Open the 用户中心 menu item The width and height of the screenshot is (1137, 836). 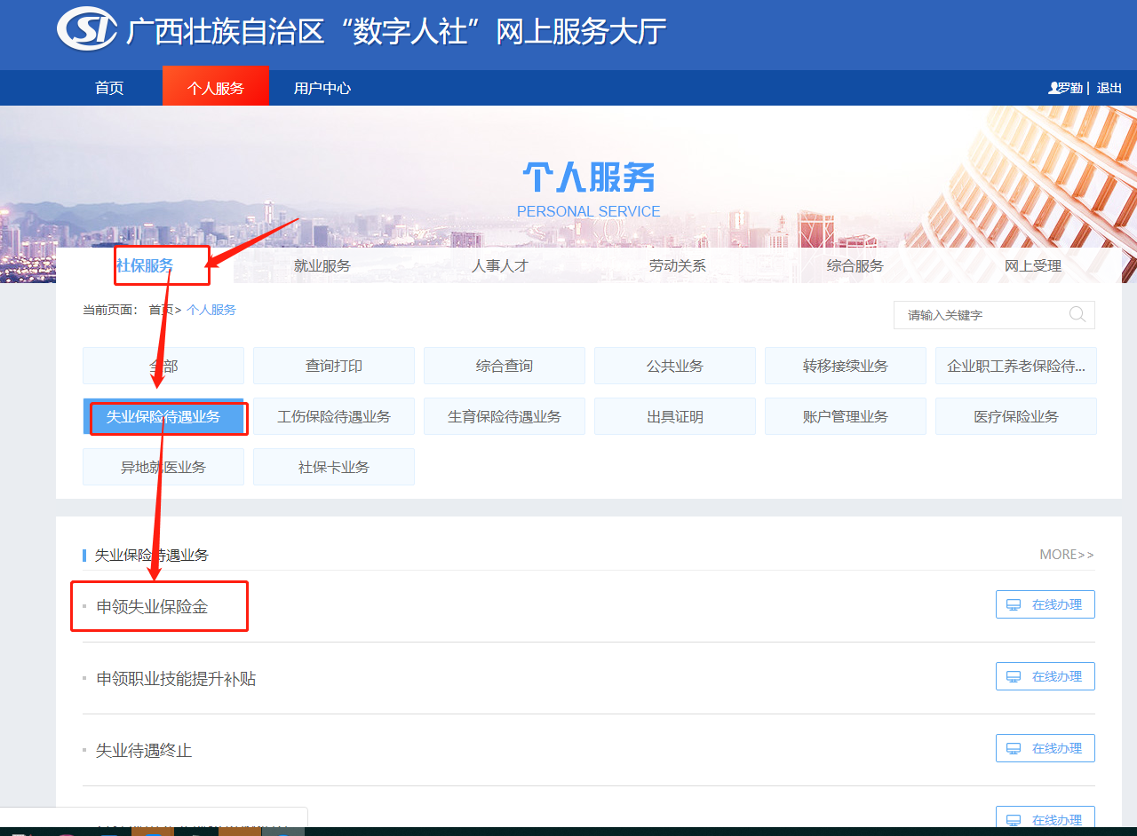tap(322, 88)
